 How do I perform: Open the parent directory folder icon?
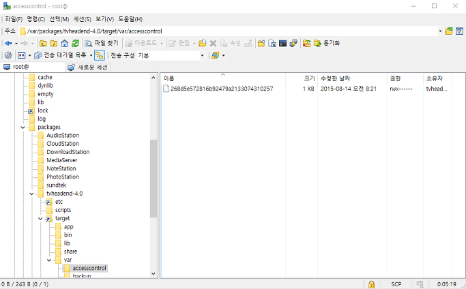click(x=43, y=44)
